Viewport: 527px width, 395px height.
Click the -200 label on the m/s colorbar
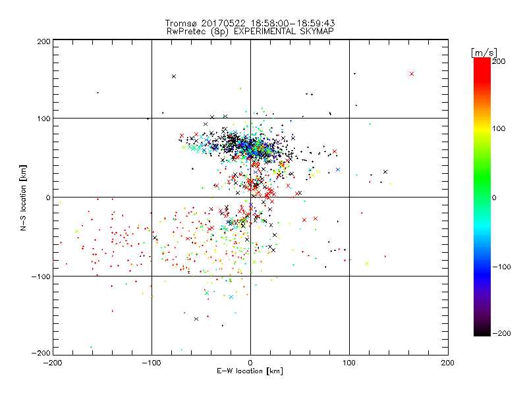pos(501,333)
